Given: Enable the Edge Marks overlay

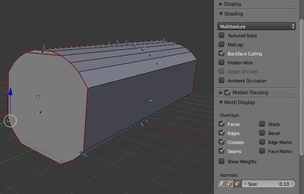Looking at the screenshot, I should coord(262,142).
